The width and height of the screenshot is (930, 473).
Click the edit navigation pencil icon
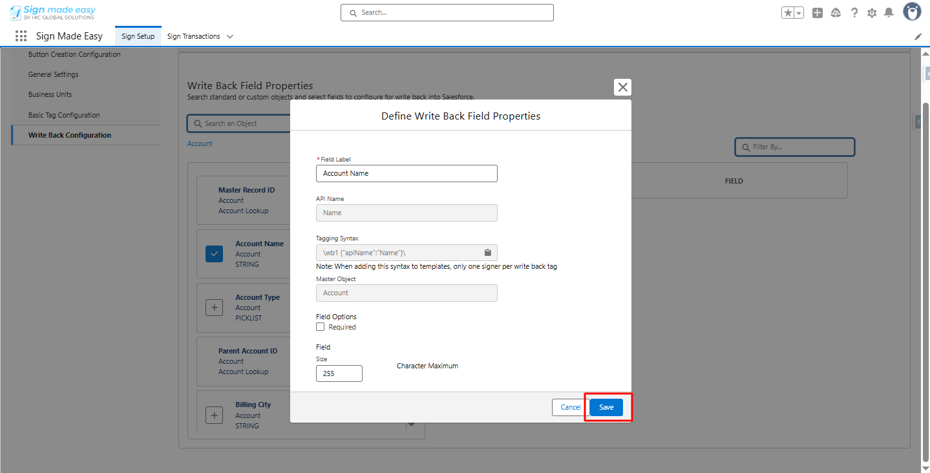tap(918, 37)
